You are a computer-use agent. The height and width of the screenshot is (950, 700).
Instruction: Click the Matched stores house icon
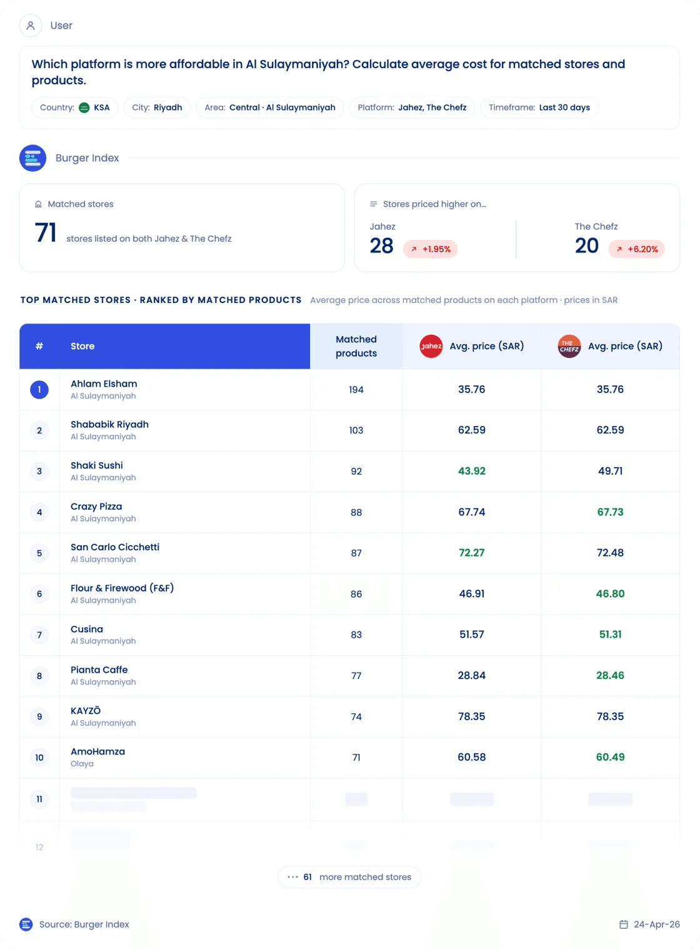pos(38,204)
